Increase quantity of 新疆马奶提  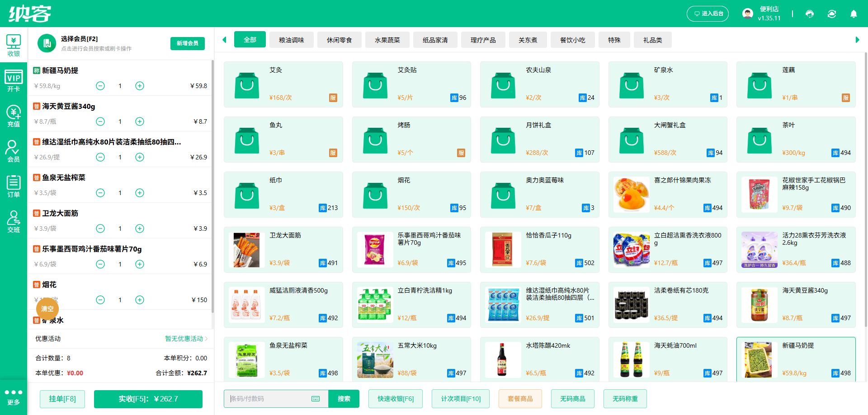pos(140,86)
